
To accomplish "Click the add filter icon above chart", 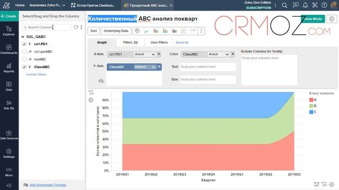I will click(x=91, y=93).
